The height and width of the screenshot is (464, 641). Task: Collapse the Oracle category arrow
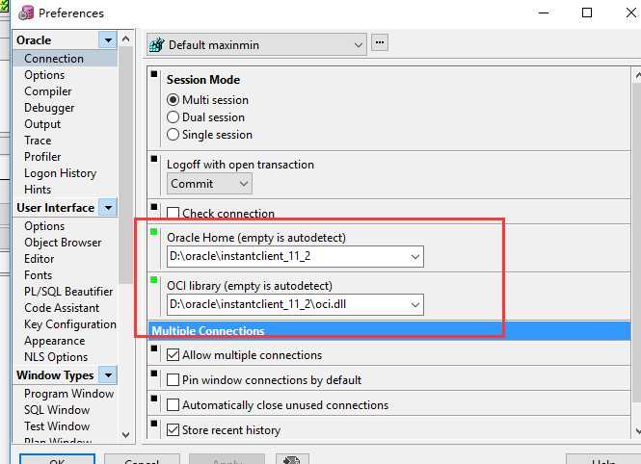point(108,40)
